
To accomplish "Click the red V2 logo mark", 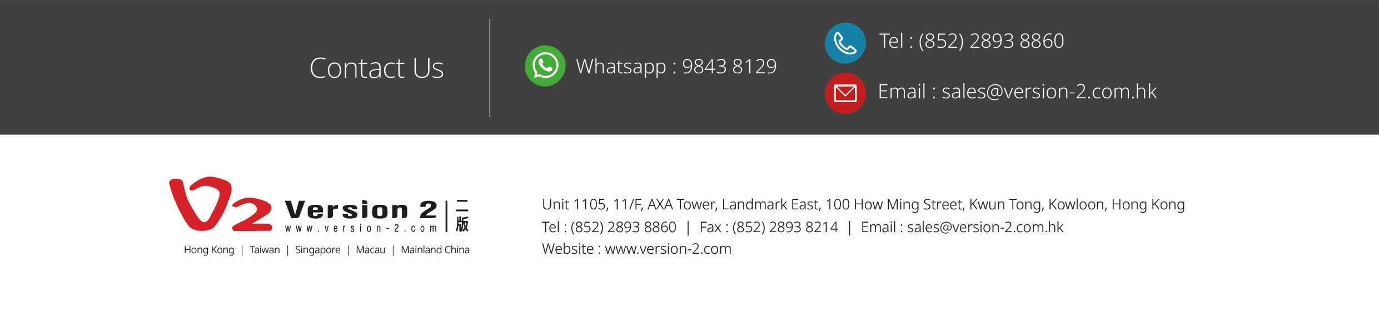I will (221, 204).
